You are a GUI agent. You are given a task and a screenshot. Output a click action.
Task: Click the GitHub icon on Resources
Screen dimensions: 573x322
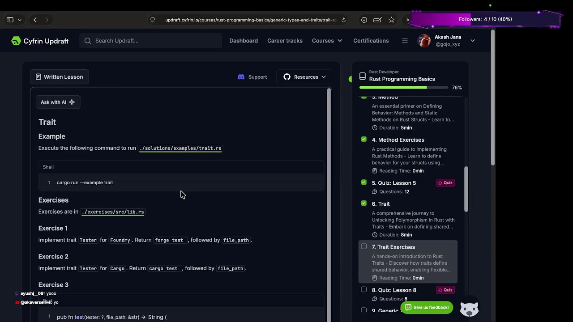pos(287,77)
